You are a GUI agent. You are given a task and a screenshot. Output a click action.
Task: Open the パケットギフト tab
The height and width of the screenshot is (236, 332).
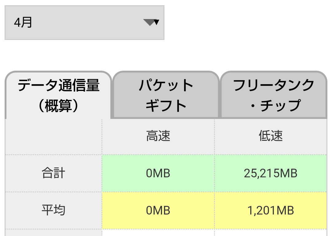(x=166, y=95)
